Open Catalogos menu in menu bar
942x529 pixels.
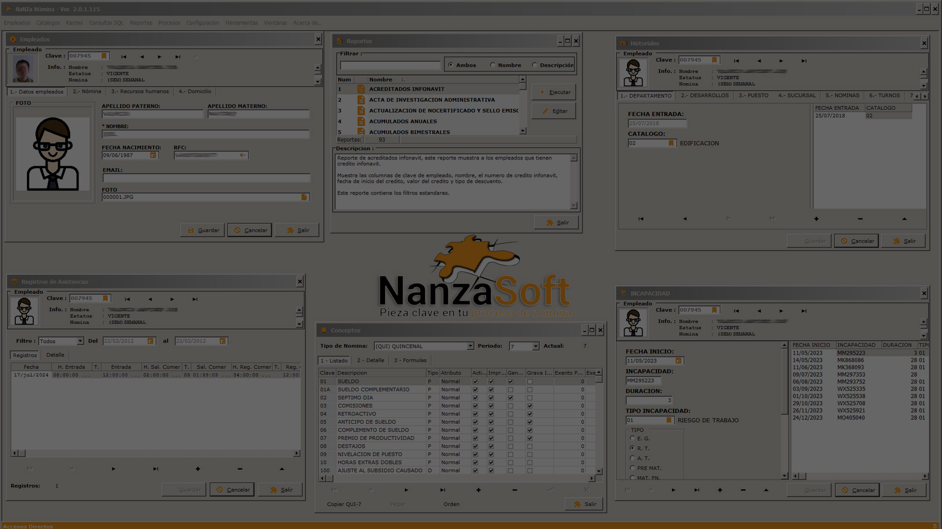(x=48, y=23)
